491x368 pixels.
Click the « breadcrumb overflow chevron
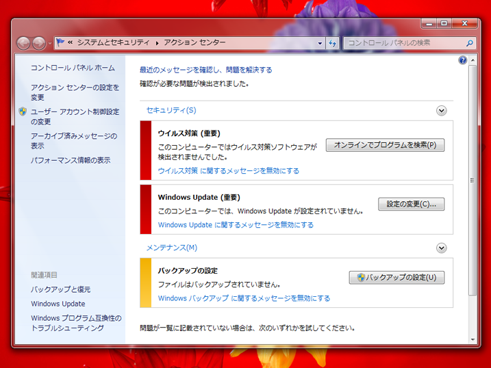point(70,42)
